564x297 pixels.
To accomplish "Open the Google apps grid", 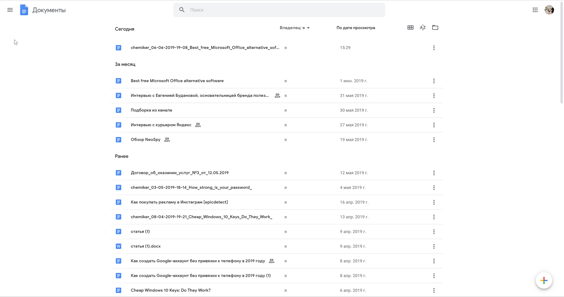I will [535, 10].
